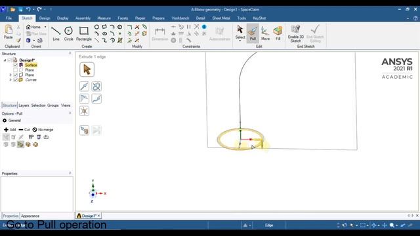Toggle visibility checkbox for Surface

coord(15,65)
